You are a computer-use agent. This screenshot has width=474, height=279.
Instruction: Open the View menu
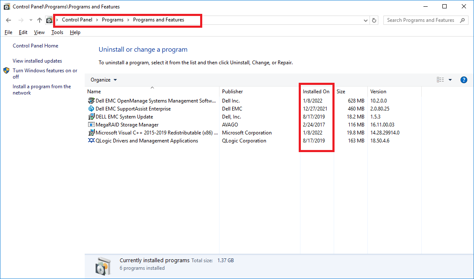click(x=39, y=32)
